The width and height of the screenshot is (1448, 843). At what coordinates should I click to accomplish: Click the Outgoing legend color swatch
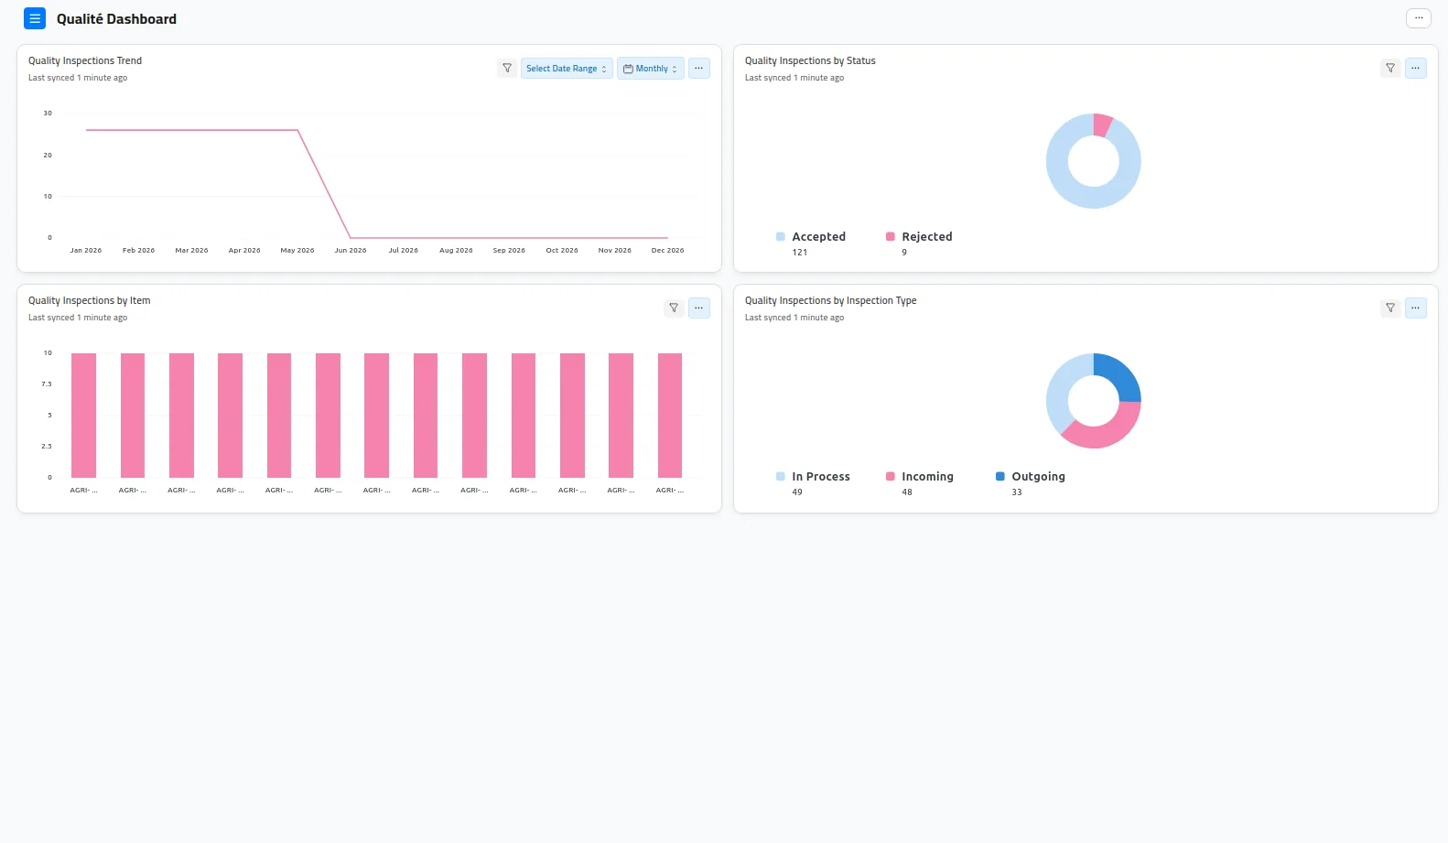tap(1000, 476)
